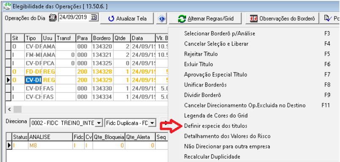Expand the 0002 - FIDC TREINO dropdown
The width and height of the screenshot is (340, 162).
tap(99, 123)
